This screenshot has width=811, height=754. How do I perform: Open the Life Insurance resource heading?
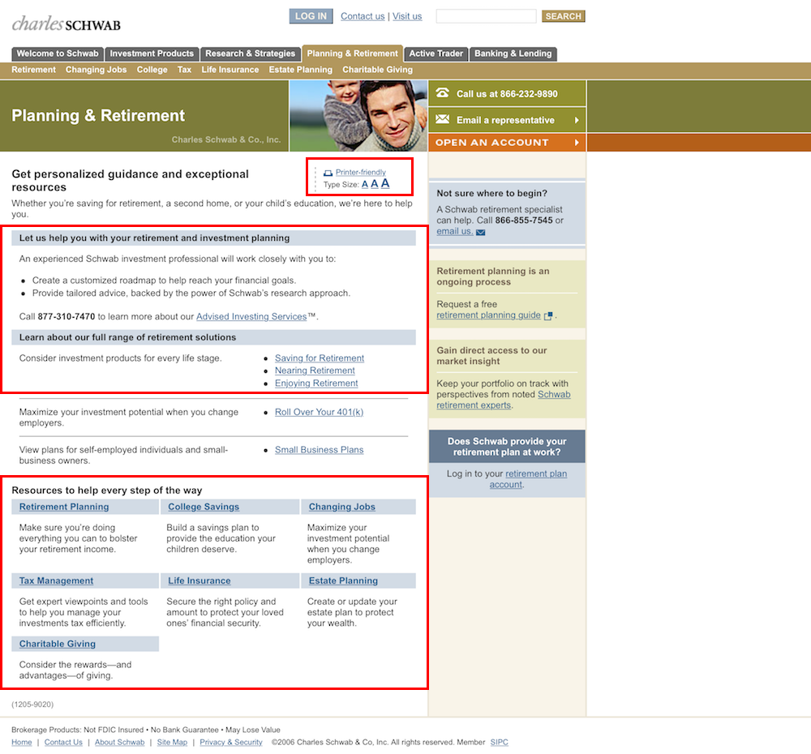pos(200,580)
